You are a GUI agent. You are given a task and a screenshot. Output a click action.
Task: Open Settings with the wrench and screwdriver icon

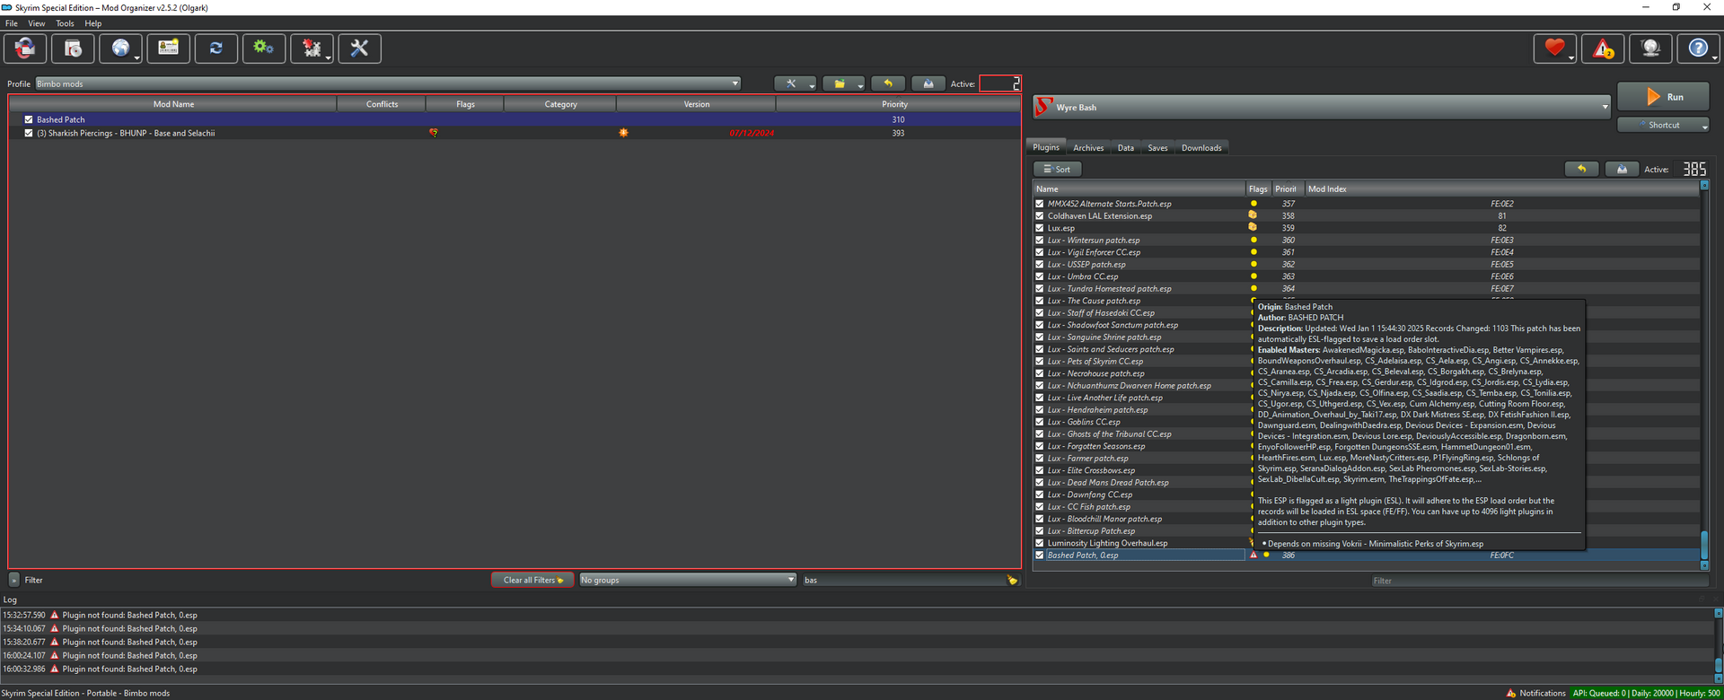coord(359,48)
